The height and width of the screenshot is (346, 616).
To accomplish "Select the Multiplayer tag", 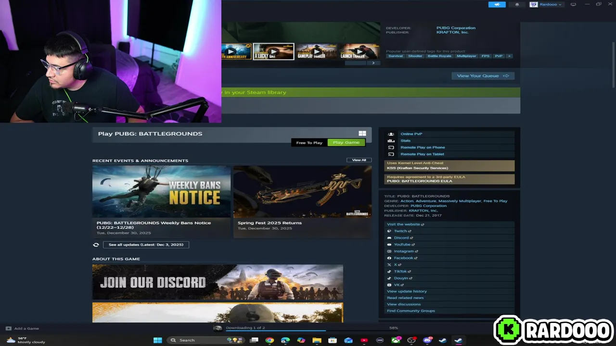I will click(466, 56).
